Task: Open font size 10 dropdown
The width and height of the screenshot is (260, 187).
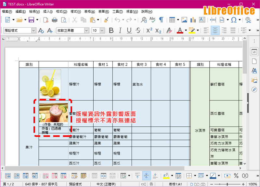Action: (102, 31)
